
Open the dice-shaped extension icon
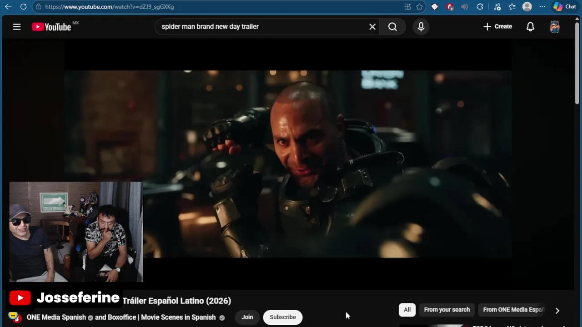435,7
